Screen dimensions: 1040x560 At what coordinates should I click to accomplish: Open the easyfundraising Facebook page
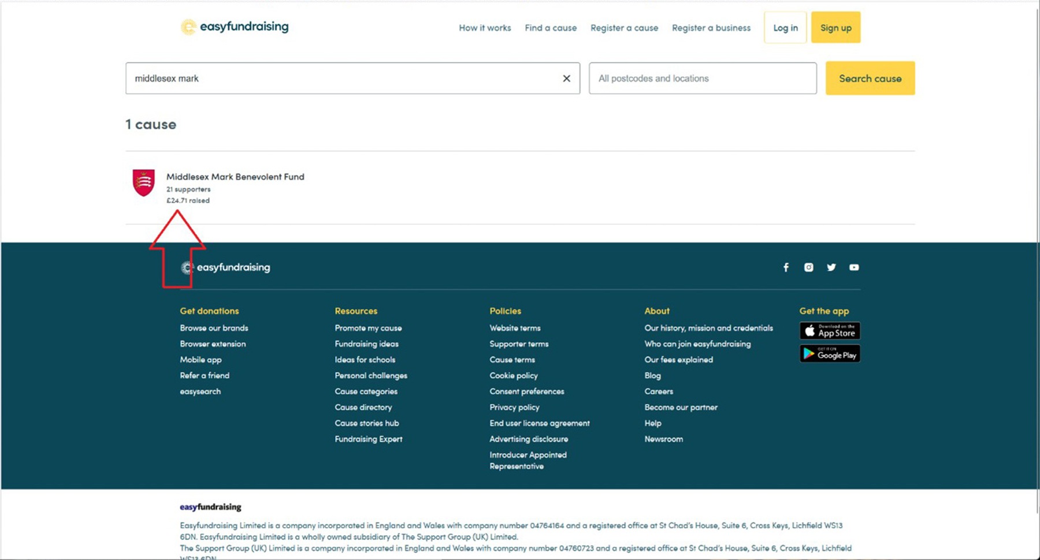786,267
